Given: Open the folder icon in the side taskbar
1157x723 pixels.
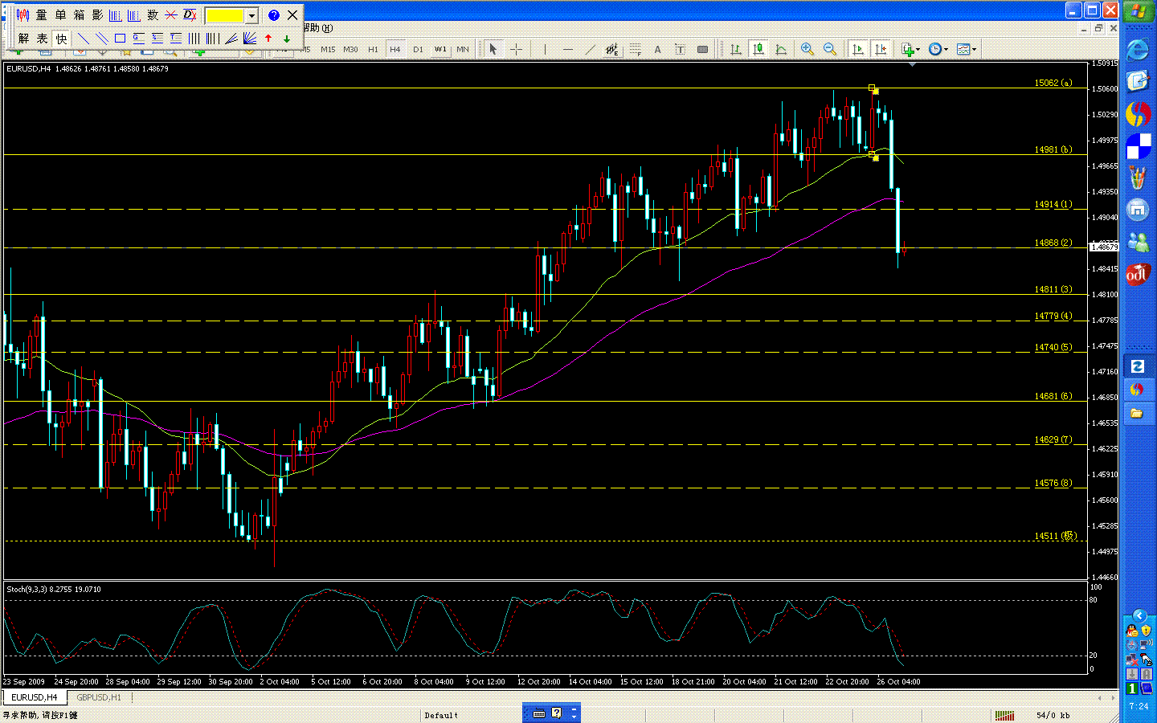Looking at the screenshot, I should (x=1137, y=413).
